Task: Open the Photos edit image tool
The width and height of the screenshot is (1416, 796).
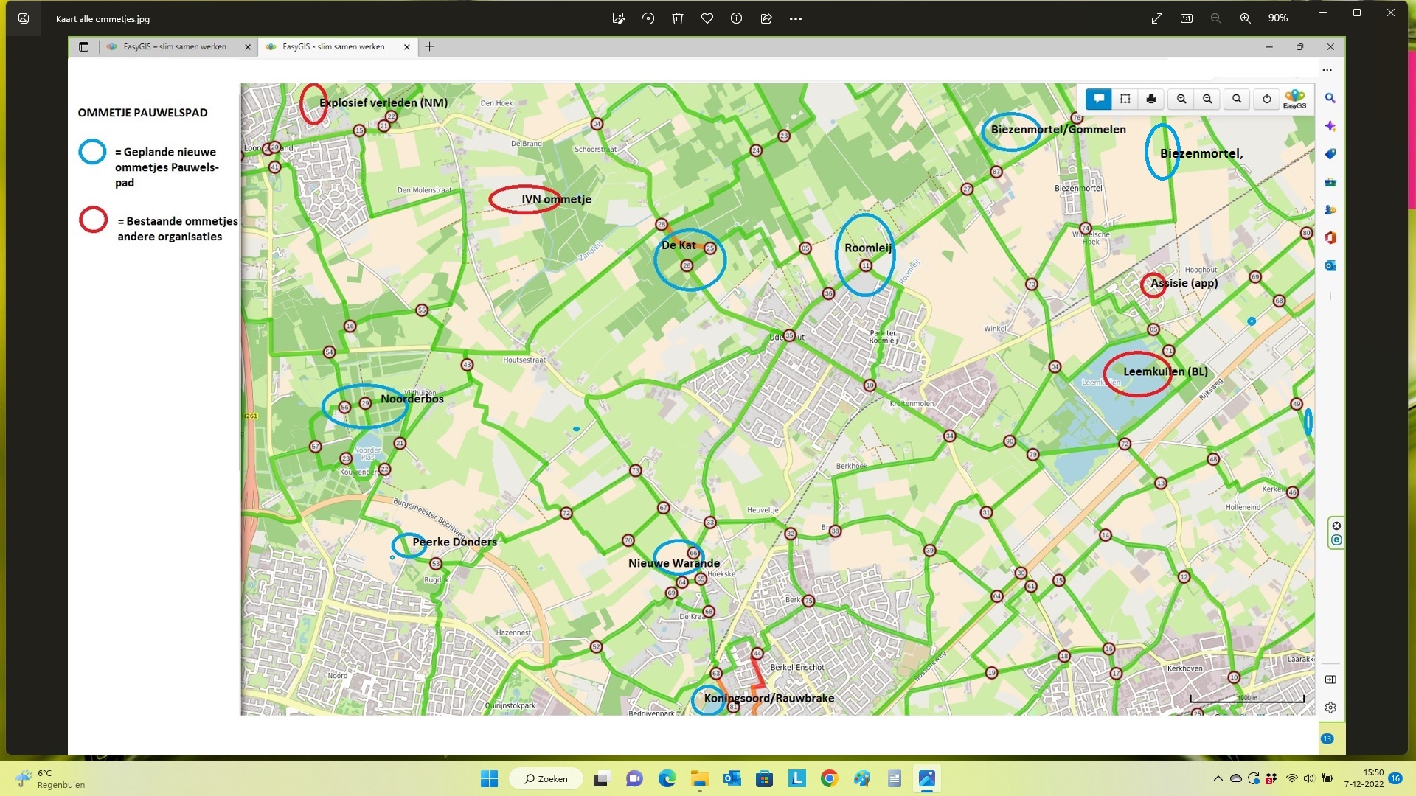Action: (618, 18)
